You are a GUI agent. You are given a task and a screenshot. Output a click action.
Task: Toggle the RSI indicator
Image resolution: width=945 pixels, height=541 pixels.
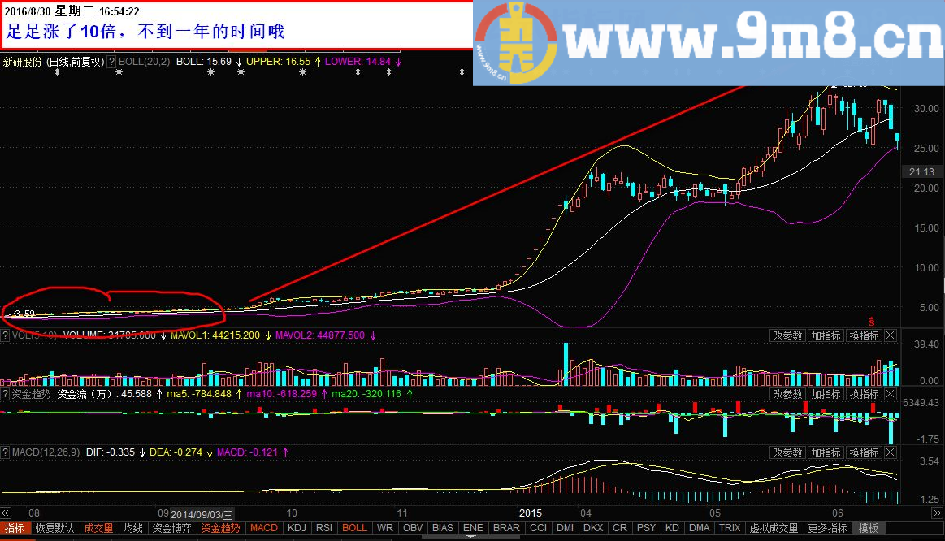click(x=323, y=528)
